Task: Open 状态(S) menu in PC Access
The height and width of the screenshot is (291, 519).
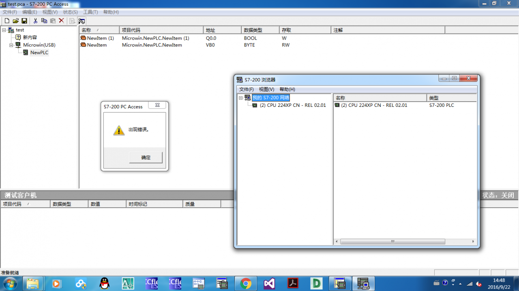Action: tap(70, 12)
